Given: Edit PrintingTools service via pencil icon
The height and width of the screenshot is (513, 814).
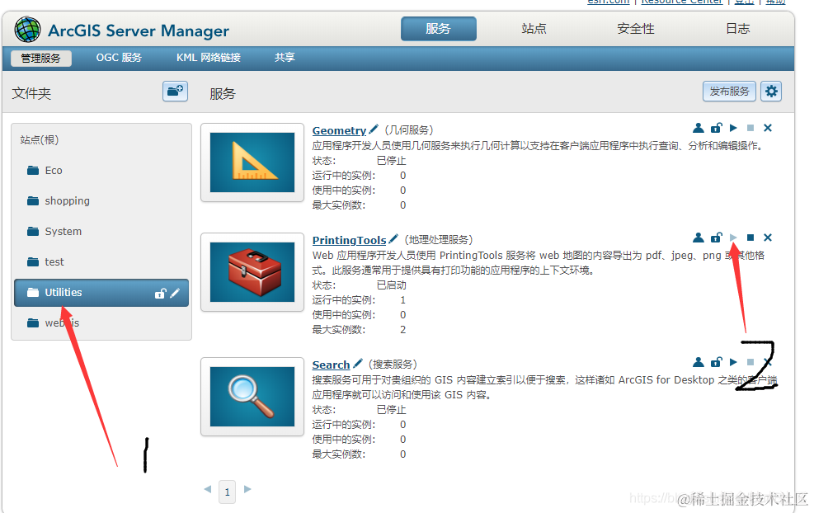Looking at the screenshot, I should click(x=393, y=239).
